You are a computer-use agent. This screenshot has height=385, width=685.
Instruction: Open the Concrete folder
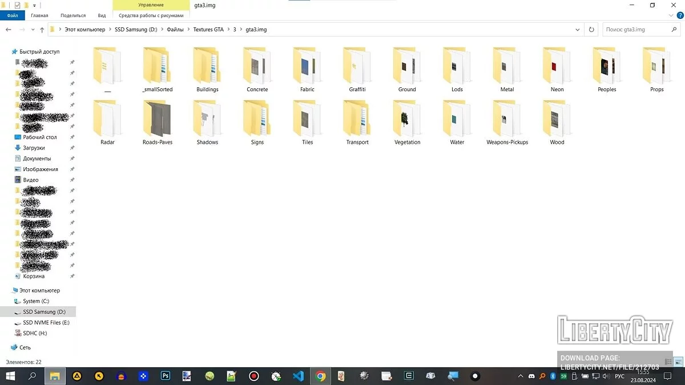coord(257,70)
